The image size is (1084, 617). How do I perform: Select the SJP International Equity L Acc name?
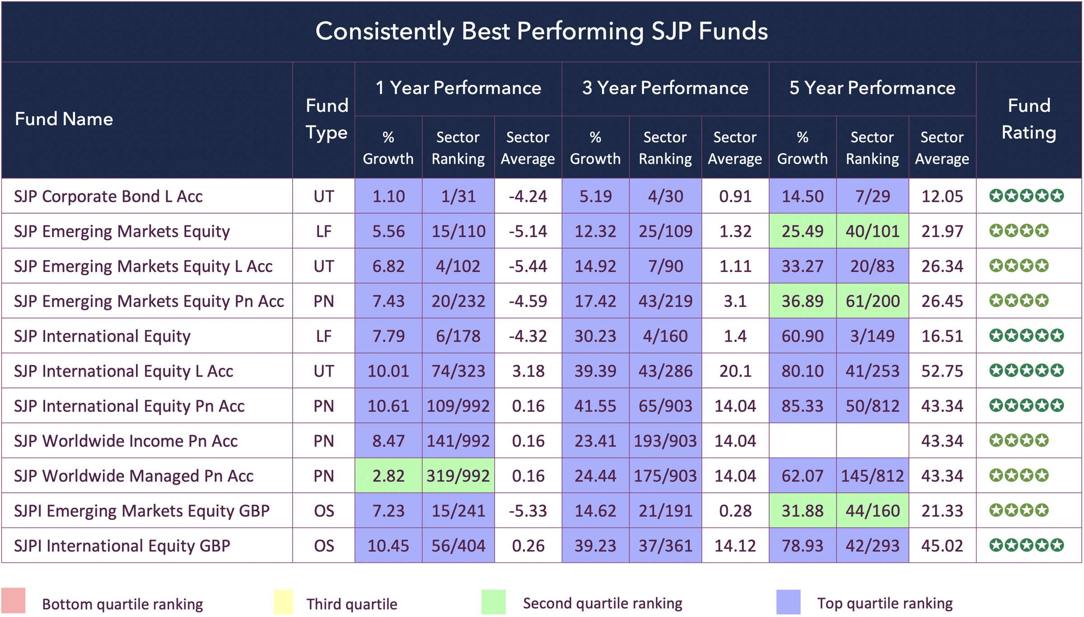124,371
